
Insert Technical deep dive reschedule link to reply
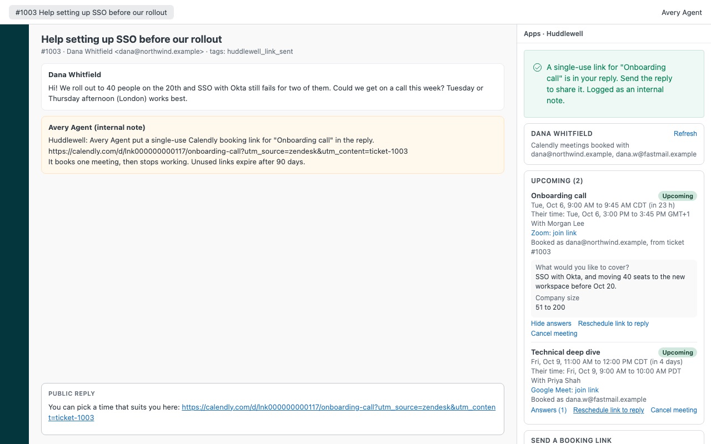609,410
